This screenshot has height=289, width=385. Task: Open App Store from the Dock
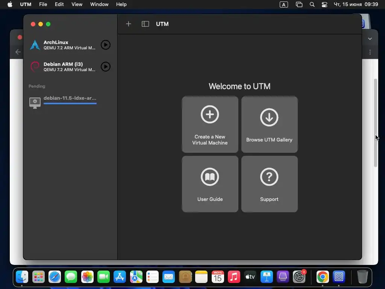(120, 277)
